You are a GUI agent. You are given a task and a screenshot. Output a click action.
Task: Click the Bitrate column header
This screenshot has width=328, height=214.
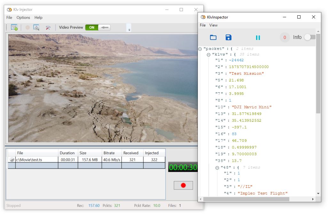point(109,153)
